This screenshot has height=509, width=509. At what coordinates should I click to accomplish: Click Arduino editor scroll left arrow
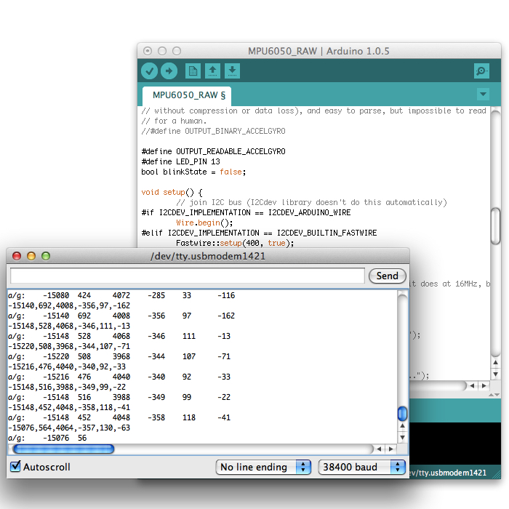tap(472, 385)
